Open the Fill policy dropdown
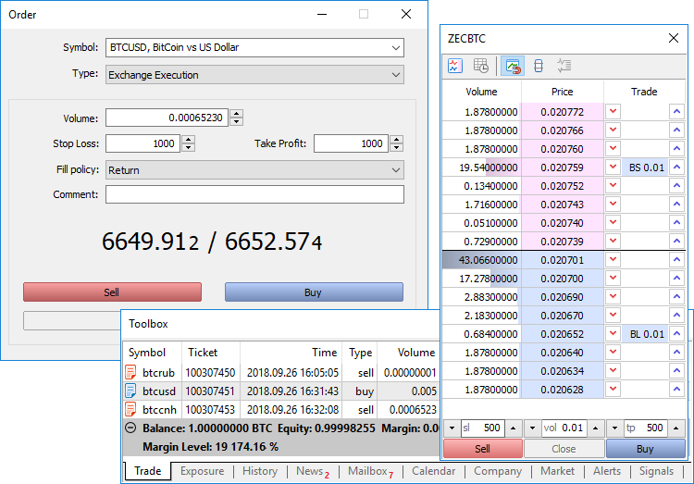This screenshot has height=484, width=694. point(396,170)
